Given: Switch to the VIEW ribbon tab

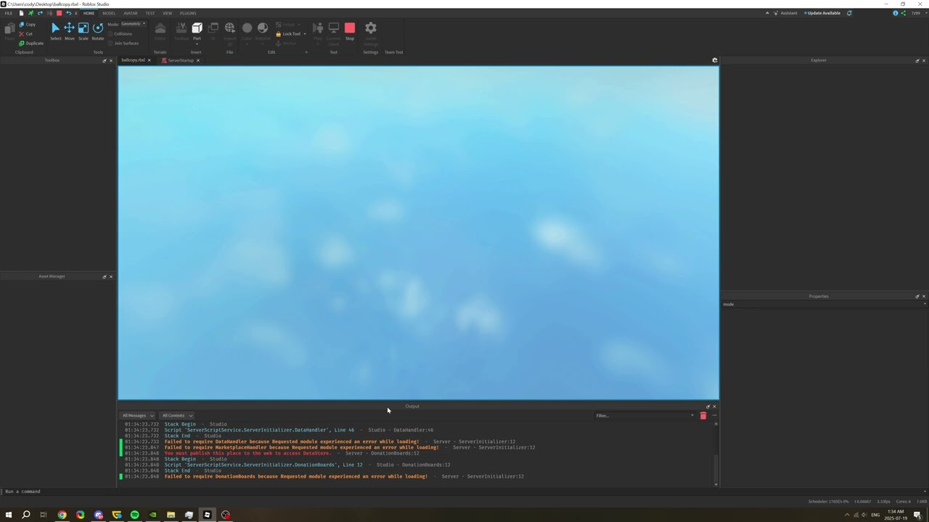Looking at the screenshot, I should coord(167,13).
